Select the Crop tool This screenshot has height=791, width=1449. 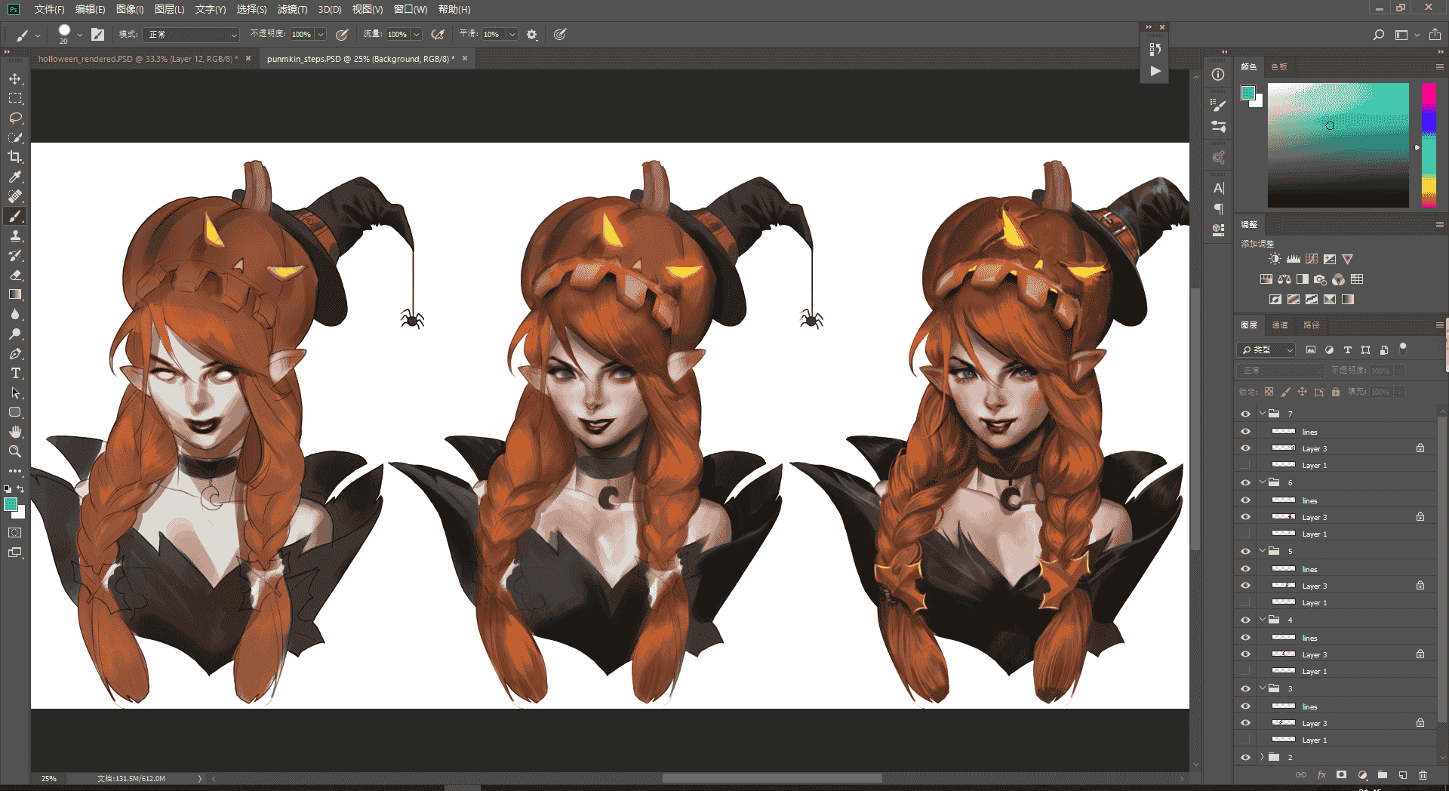15,157
